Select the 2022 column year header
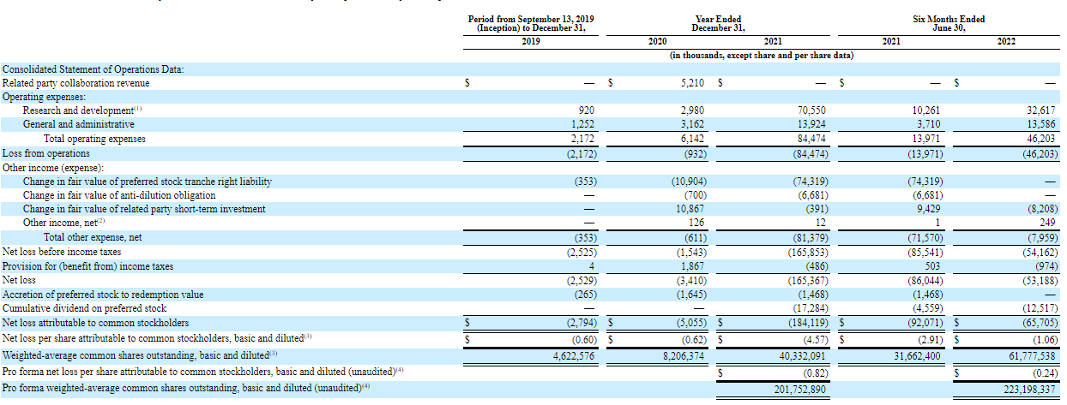The height and width of the screenshot is (405, 1067). click(x=1007, y=41)
